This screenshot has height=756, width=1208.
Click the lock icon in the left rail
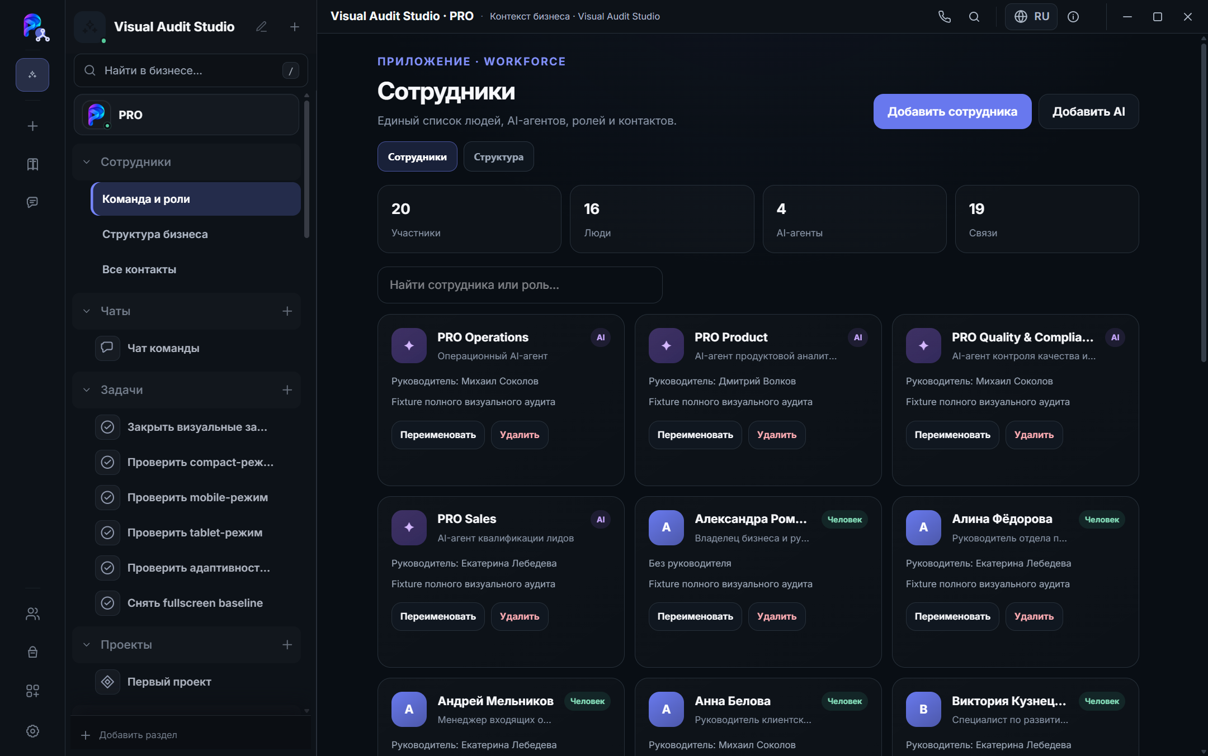(32, 652)
